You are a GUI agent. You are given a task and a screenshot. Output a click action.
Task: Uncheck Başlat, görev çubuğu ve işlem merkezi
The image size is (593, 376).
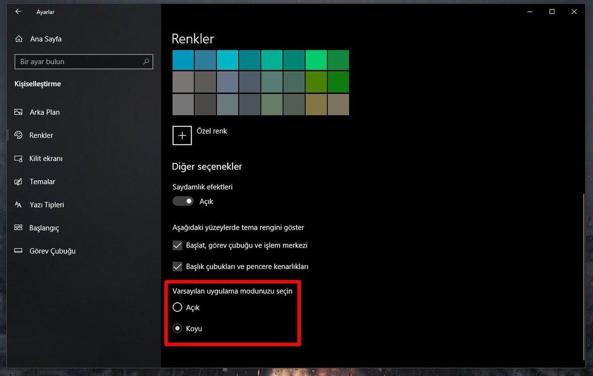pyautogui.click(x=177, y=245)
